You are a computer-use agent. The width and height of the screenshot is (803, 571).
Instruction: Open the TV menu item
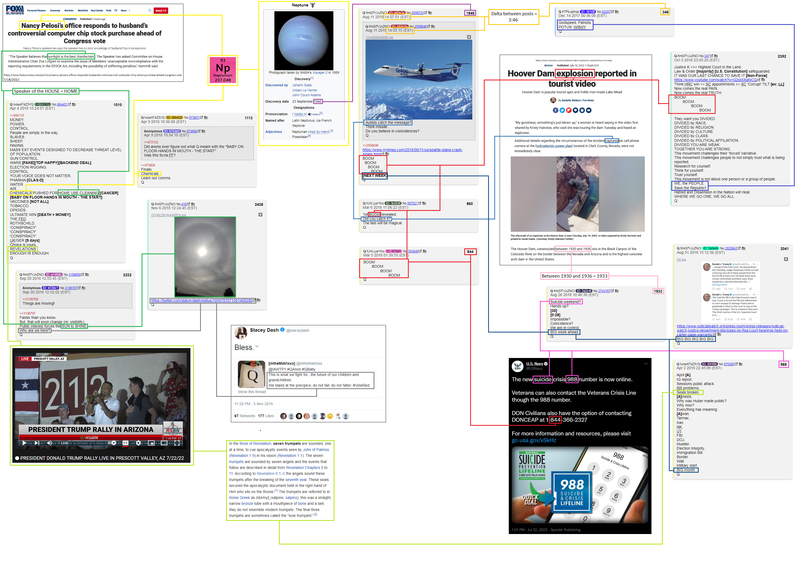pyautogui.click(x=115, y=10)
